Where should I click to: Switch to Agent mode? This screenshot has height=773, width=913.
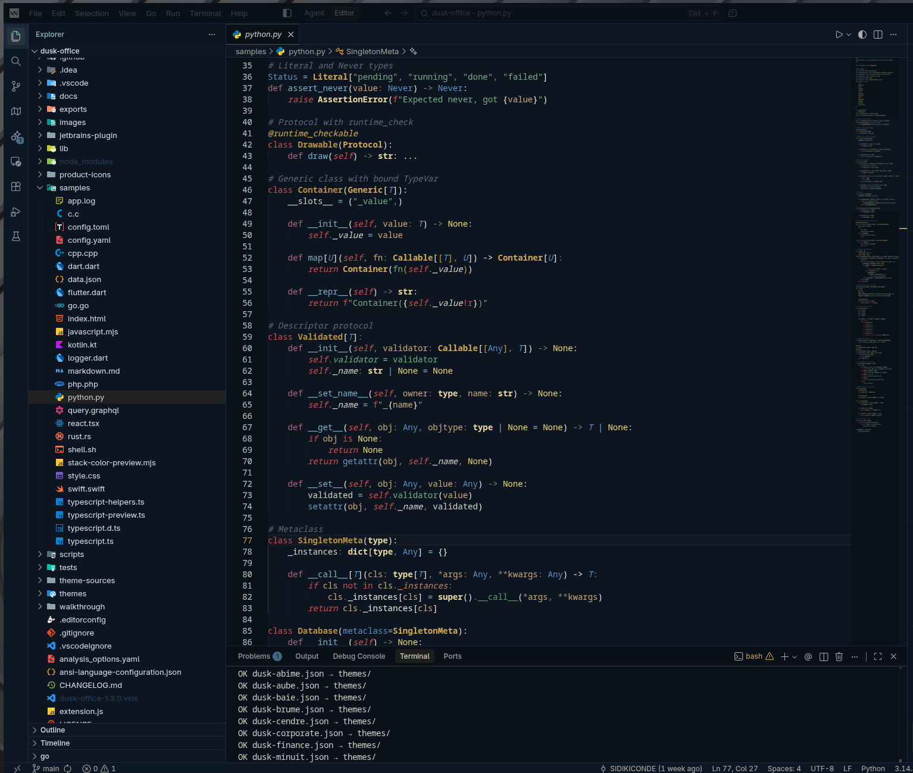point(314,13)
